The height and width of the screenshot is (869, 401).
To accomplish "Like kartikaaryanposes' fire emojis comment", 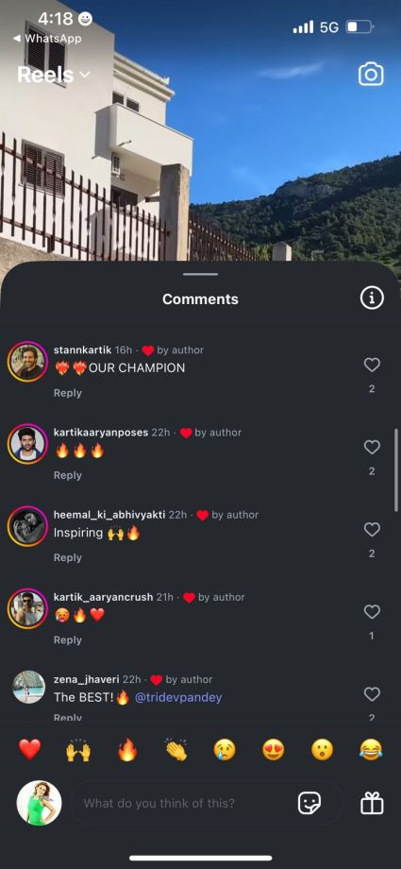I will 372,447.
